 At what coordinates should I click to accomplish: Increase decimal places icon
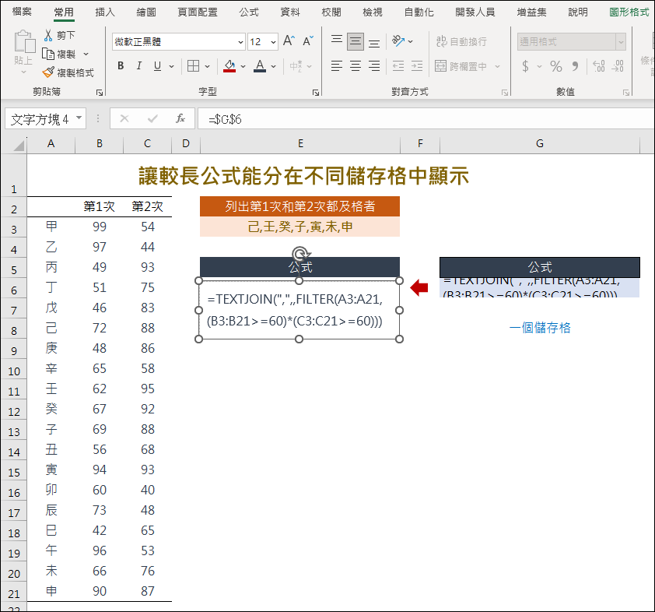point(598,66)
